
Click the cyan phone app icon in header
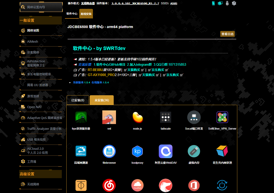point(213,3)
